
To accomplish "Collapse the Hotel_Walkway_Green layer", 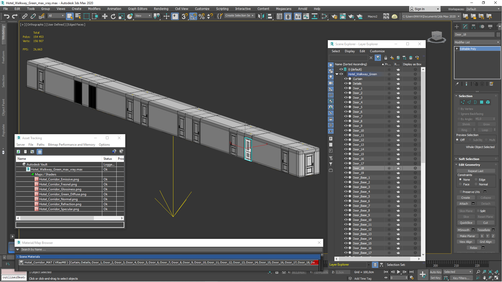I will tap(337, 74).
